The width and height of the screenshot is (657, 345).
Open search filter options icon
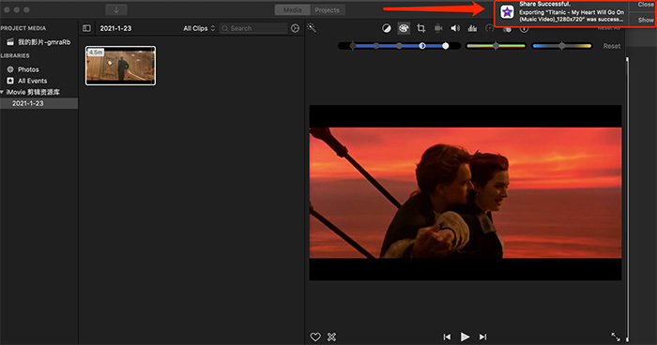tap(295, 28)
